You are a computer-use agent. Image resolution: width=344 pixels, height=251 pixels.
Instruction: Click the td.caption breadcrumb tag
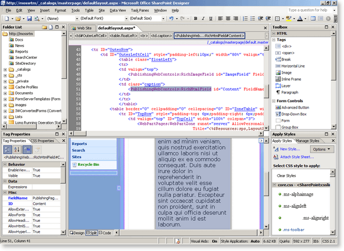161,36
